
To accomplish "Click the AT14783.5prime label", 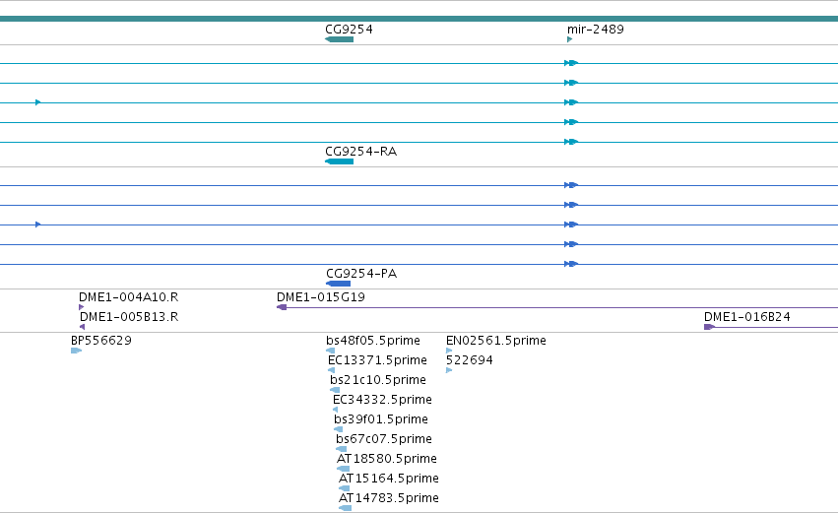I will click(x=389, y=497).
